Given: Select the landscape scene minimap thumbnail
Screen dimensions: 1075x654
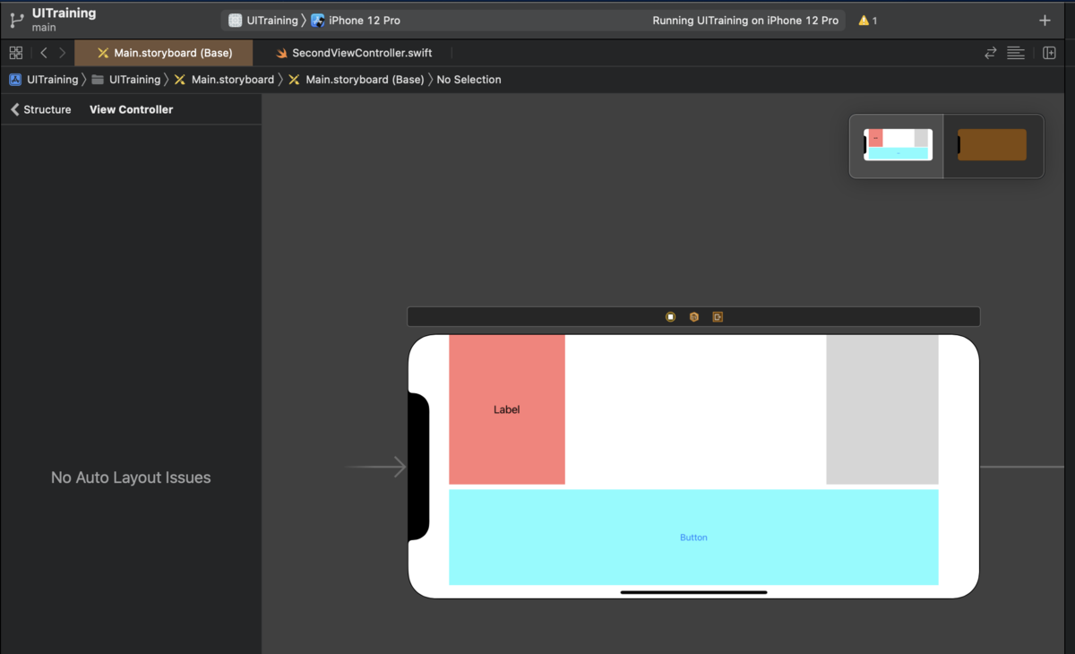Looking at the screenshot, I should 897,145.
